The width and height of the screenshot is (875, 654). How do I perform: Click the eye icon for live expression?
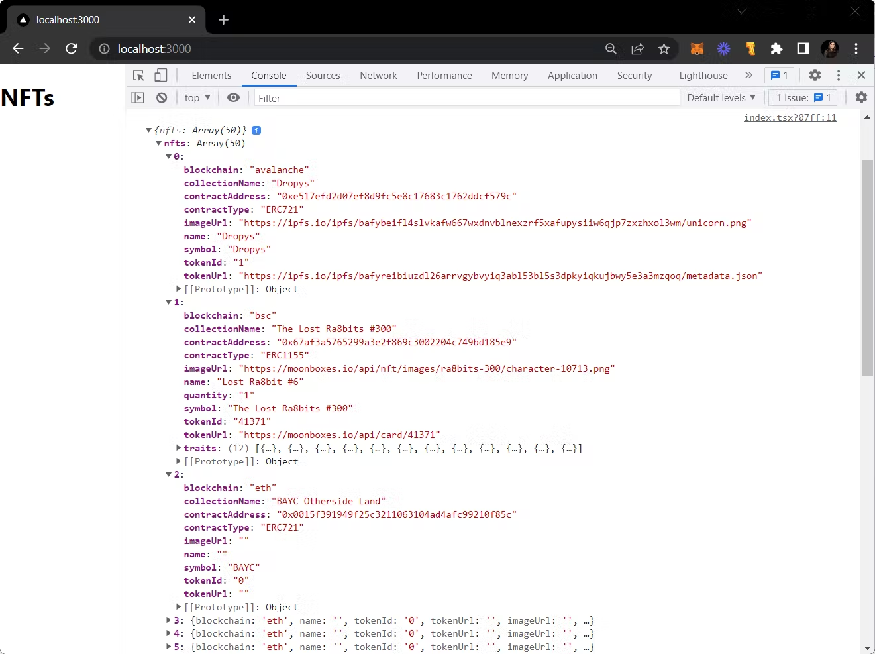[x=233, y=98]
